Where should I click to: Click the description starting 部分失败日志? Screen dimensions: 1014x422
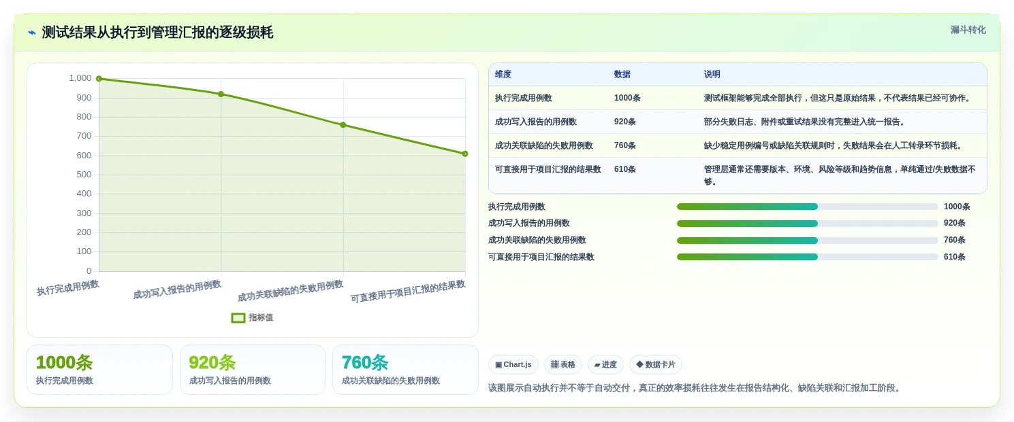[x=804, y=122]
